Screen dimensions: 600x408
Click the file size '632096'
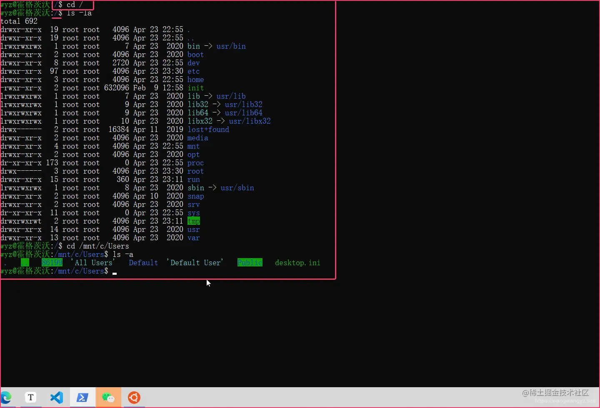tap(117, 88)
